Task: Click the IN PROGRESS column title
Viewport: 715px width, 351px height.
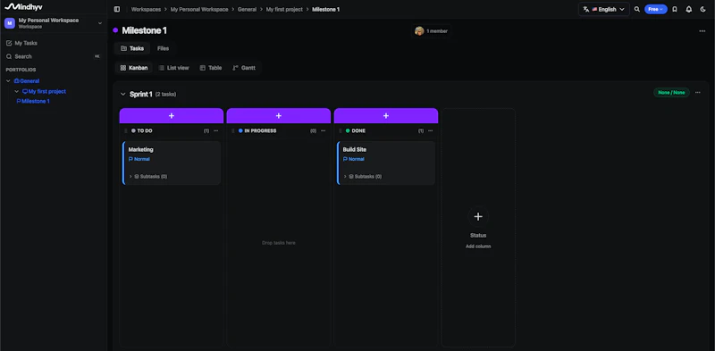Action: (260, 130)
